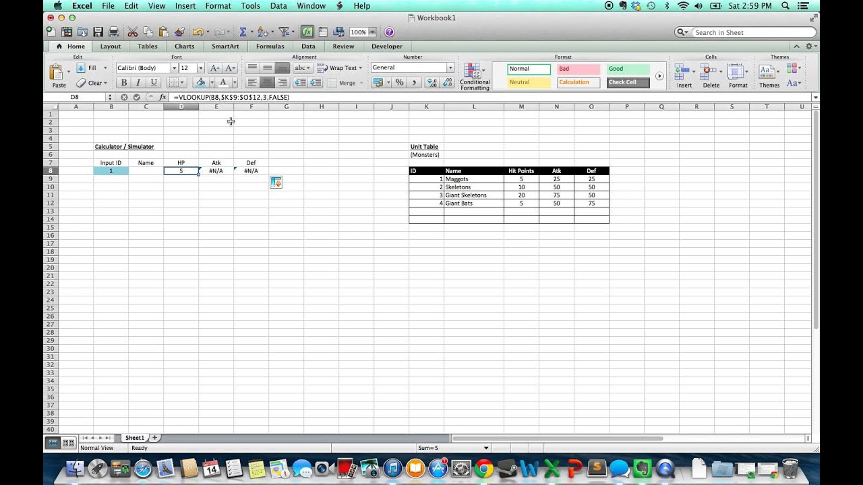The width and height of the screenshot is (863, 485).
Task: Toggle Bold formatting
Action: point(124,82)
